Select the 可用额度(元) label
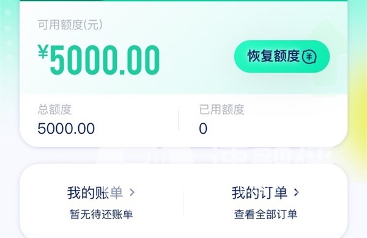The height and width of the screenshot is (238, 367). [70, 25]
